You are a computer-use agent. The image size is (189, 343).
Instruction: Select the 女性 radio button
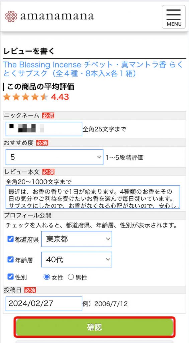click(46, 277)
